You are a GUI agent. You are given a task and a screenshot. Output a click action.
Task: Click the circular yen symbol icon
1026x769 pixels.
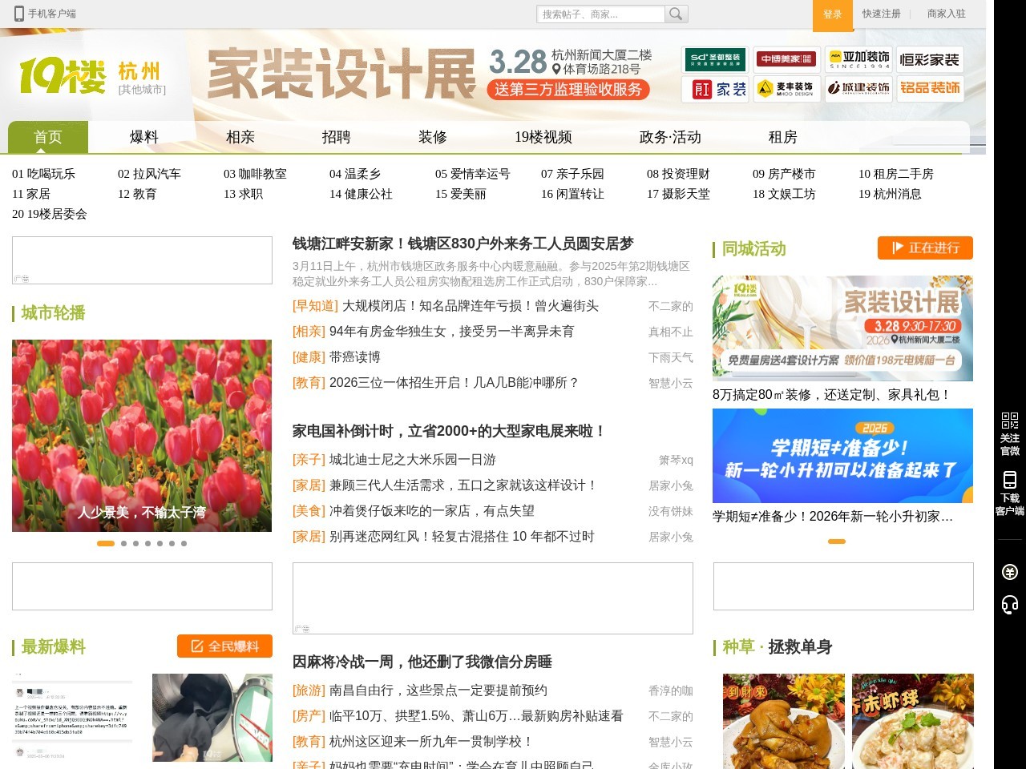click(1009, 571)
